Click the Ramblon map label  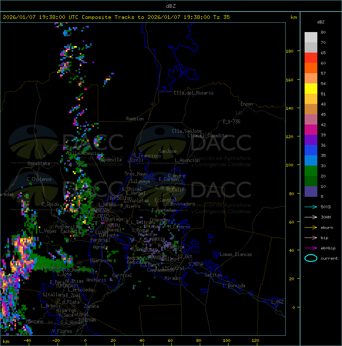coord(135,119)
